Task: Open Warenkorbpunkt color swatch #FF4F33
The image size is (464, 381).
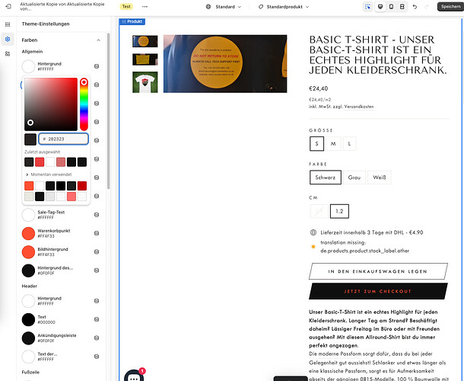Action: [28, 233]
